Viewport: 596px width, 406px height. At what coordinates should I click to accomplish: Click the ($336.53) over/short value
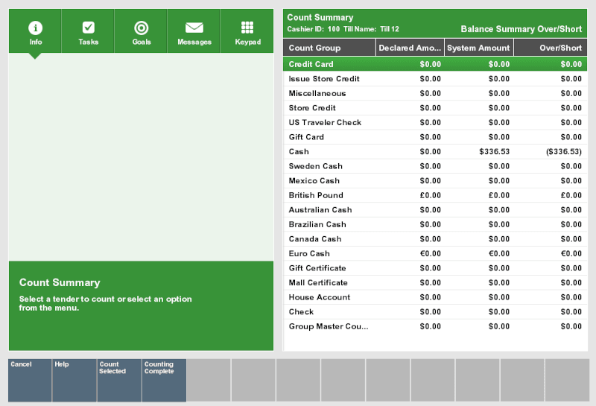pos(564,151)
